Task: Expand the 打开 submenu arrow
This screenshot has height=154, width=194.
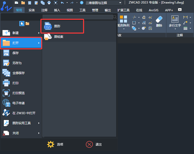Action: click(39, 43)
